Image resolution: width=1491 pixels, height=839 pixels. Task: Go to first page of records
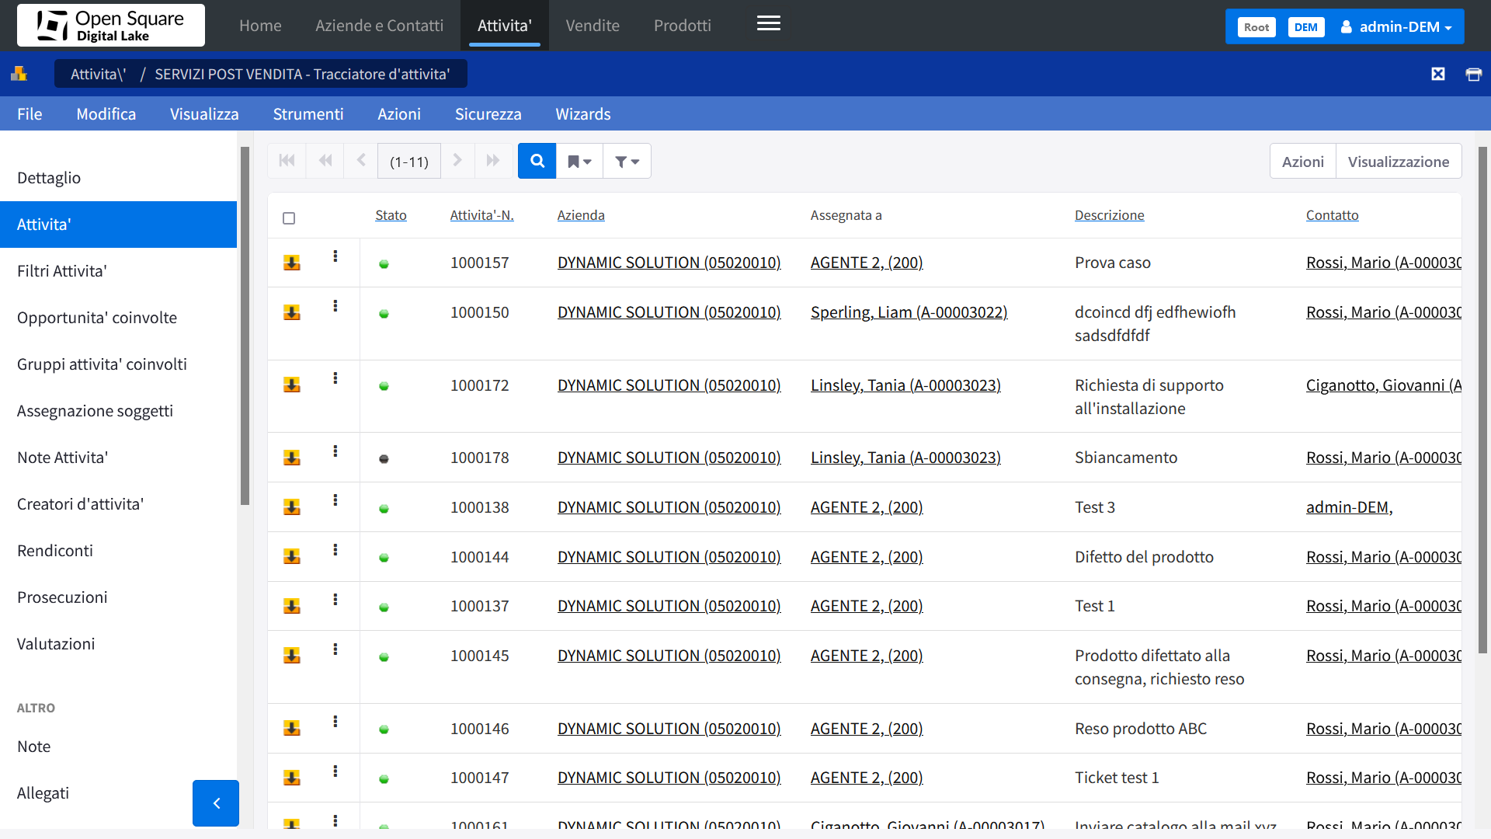click(287, 161)
